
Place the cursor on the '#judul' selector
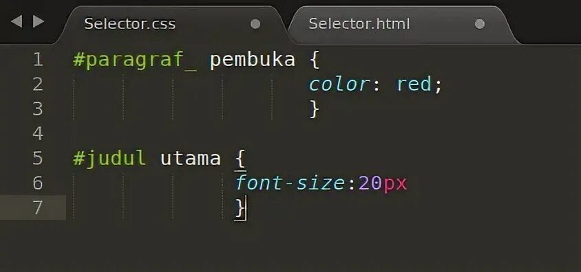[x=109, y=159]
